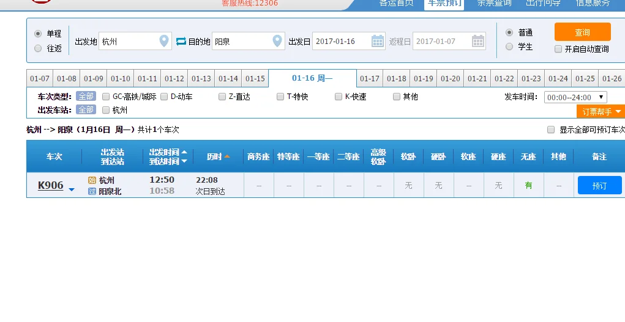Sort by 历时 duration arrow
This screenshot has height=322, width=625.
(x=227, y=156)
